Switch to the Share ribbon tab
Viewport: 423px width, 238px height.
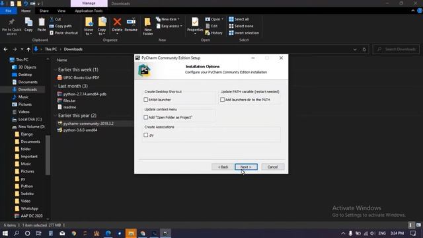click(44, 11)
